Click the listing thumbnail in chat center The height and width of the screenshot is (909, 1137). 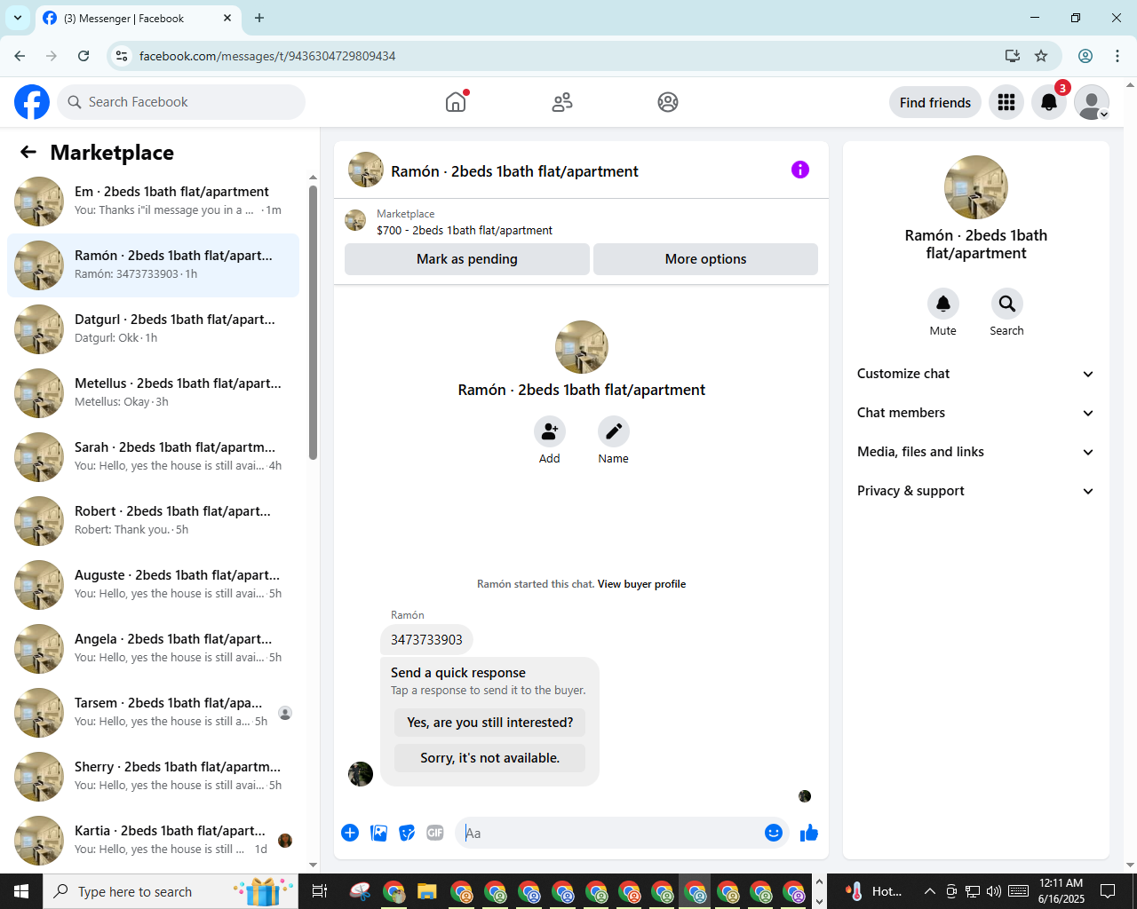coord(582,347)
